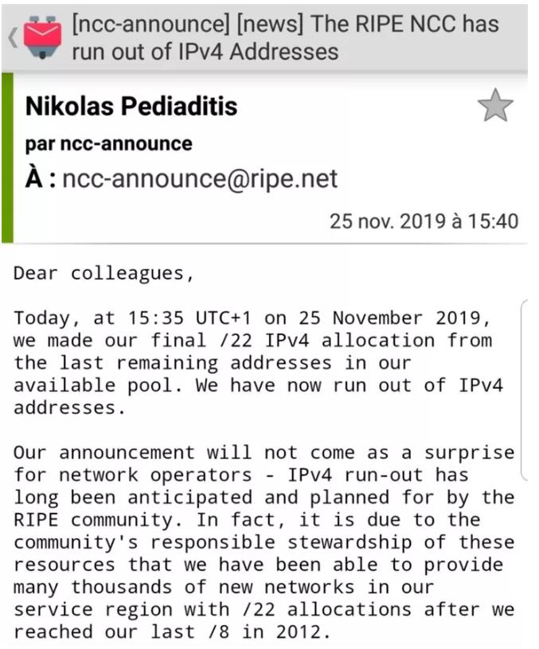Select the 'par ncc-announce' sender line
This screenshot has height=649, width=539.
click(109, 144)
